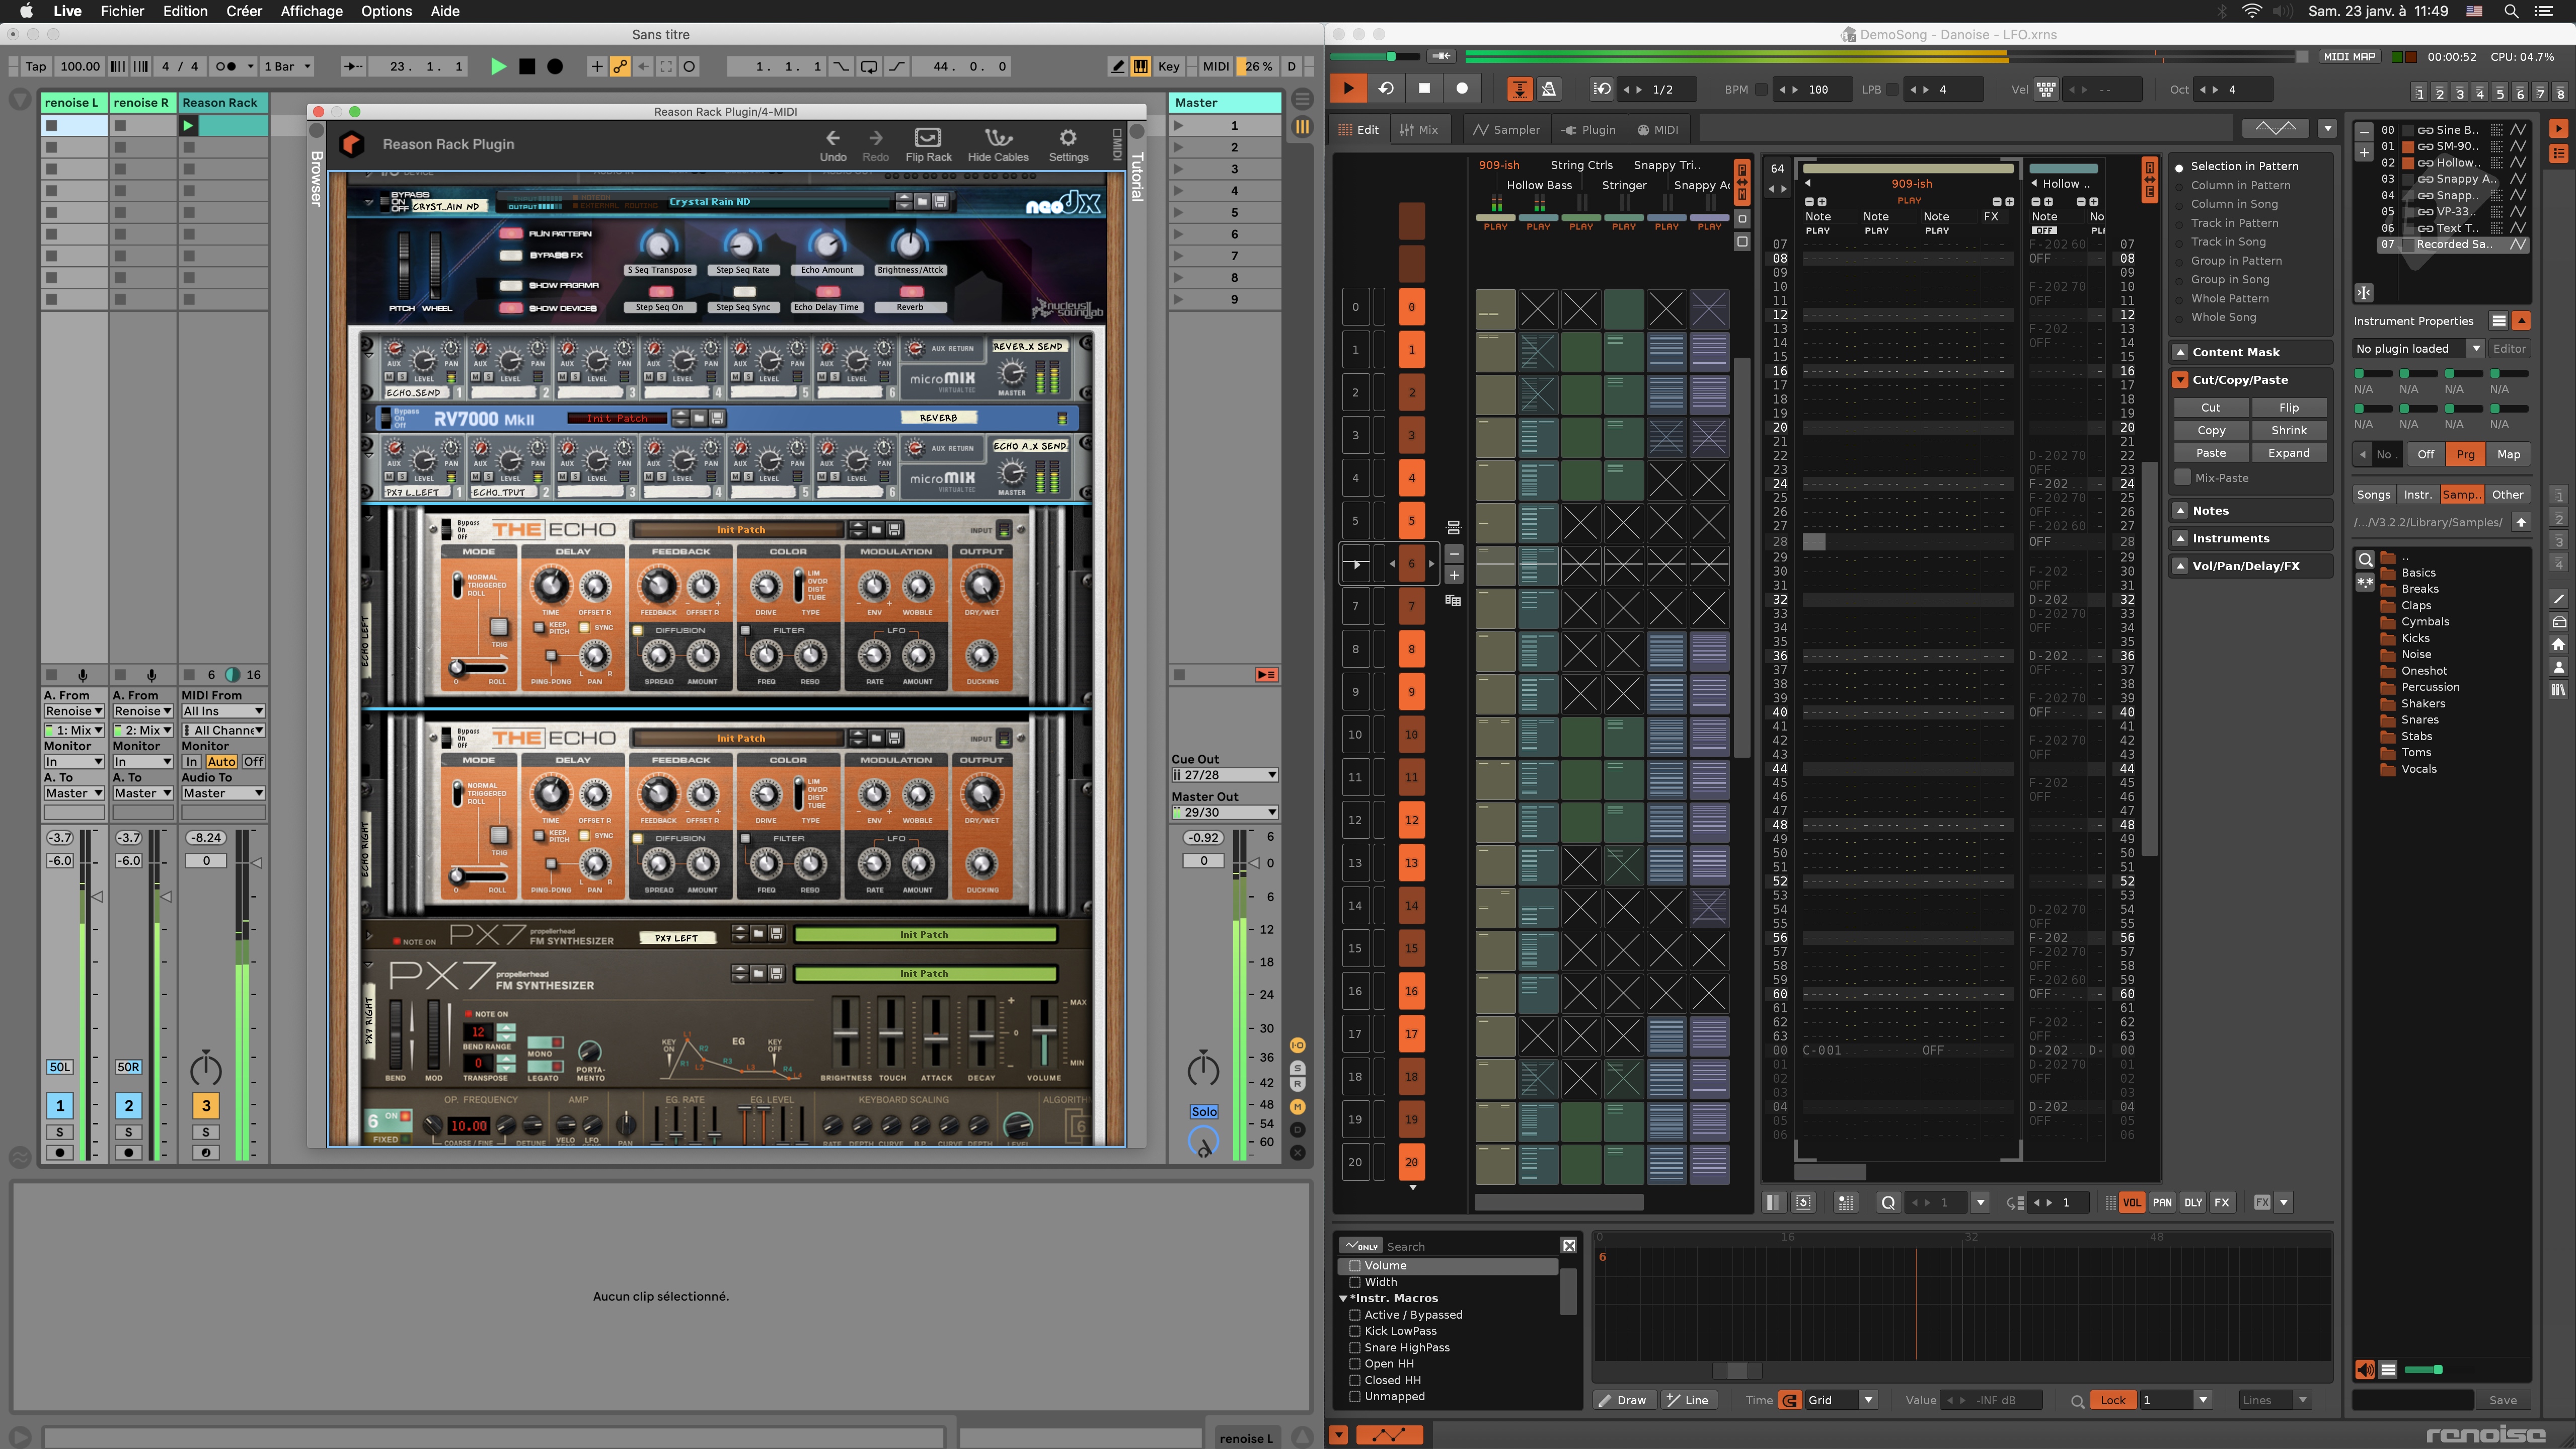Toggle Renoise record/edit mode button
The width and height of the screenshot is (2576, 1449).
point(1462,88)
